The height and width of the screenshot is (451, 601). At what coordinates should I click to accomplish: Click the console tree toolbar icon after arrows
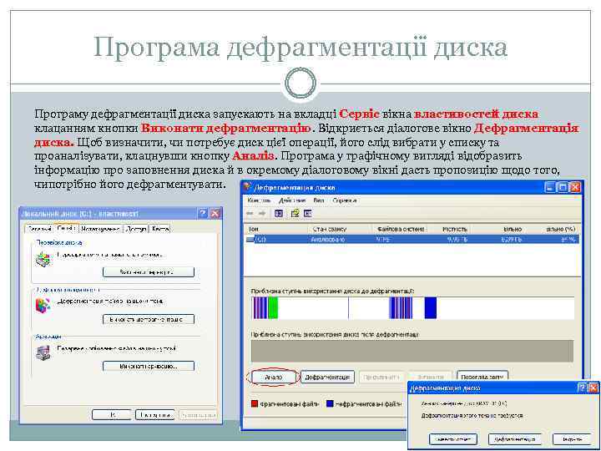point(279,214)
